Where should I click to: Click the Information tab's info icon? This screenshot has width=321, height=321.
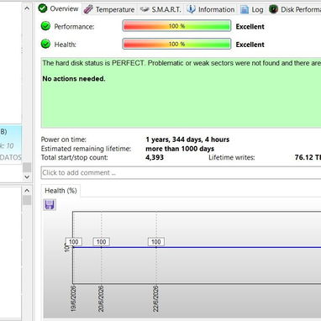point(191,9)
